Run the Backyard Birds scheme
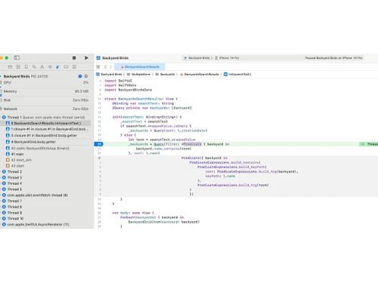The height and width of the screenshot is (283, 378). pos(86,58)
